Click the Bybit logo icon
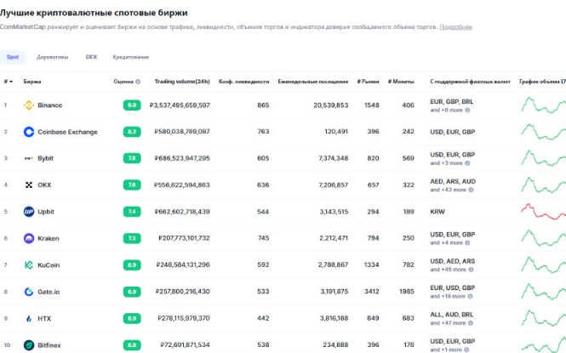 [x=29, y=158]
